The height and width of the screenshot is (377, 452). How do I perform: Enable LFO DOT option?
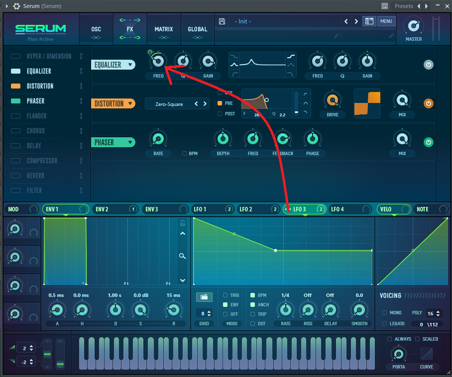[252, 324]
